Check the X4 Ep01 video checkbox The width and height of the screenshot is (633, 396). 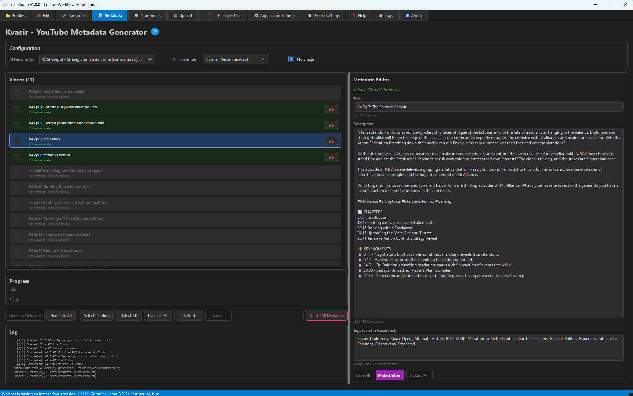coord(17,109)
